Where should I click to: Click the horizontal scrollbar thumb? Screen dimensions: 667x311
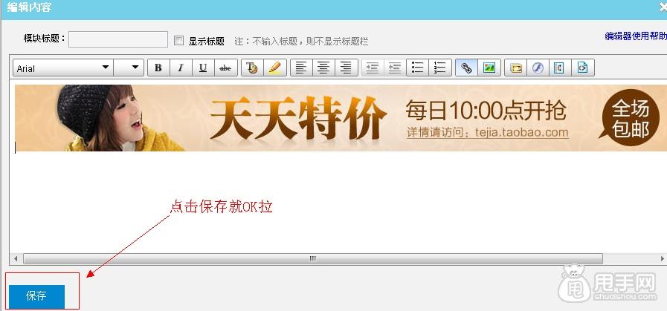pyautogui.click(x=312, y=258)
